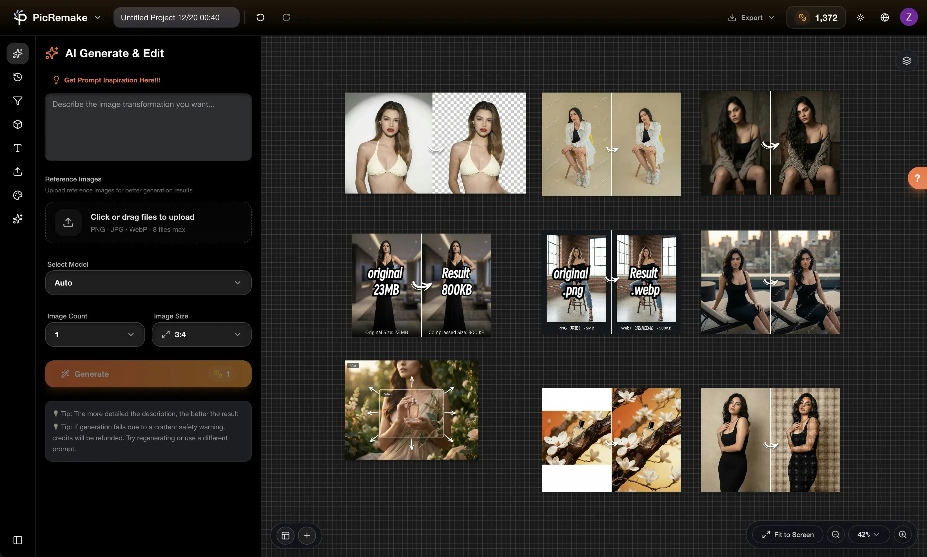The height and width of the screenshot is (557, 927).
Task: Open the Image Count dropdown
Action: 95,334
